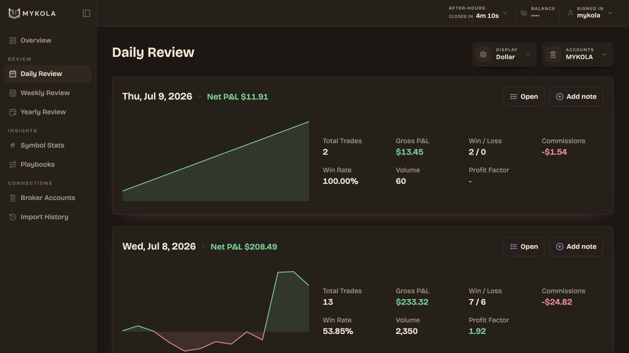Open the Wed, Jul 8 daily details

tap(524, 247)
